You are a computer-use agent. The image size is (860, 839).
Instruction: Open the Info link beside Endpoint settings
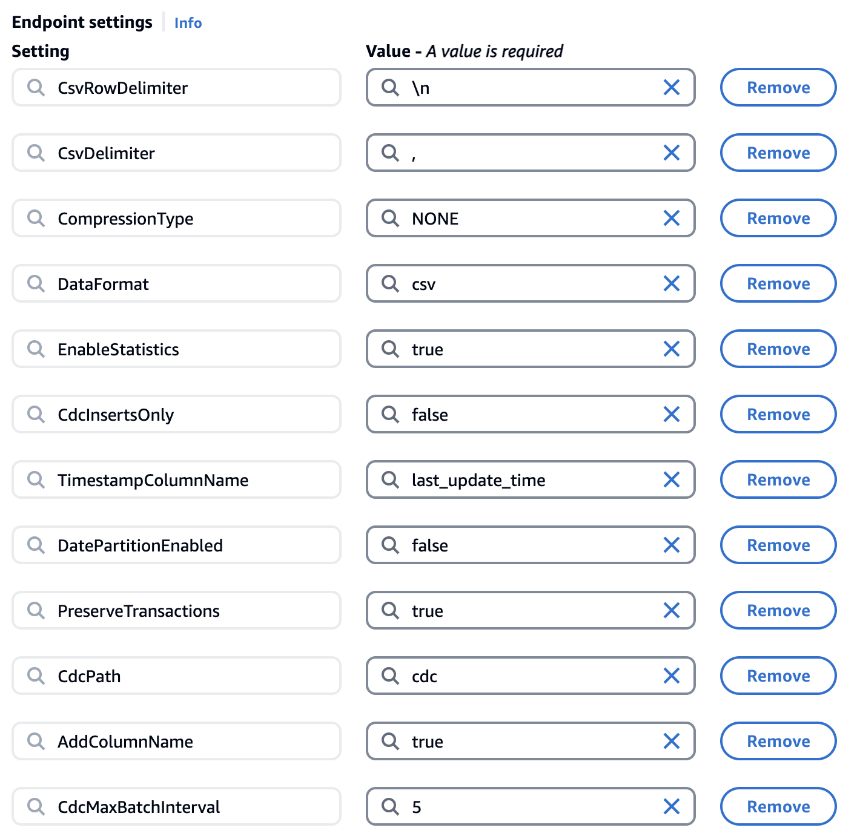pos(188,22)
